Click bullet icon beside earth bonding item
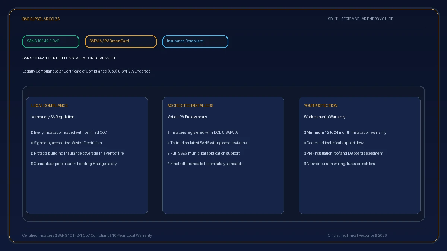This screenshot has width=447, height=251. coord(32,164)
